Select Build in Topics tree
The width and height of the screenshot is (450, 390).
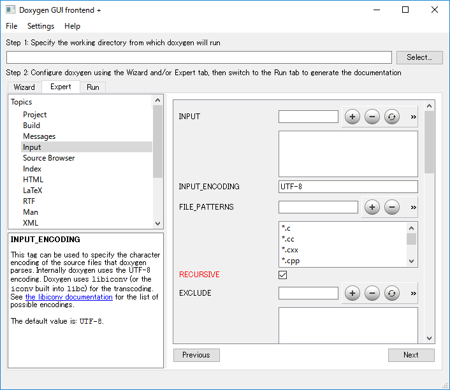tap(32, 126)
